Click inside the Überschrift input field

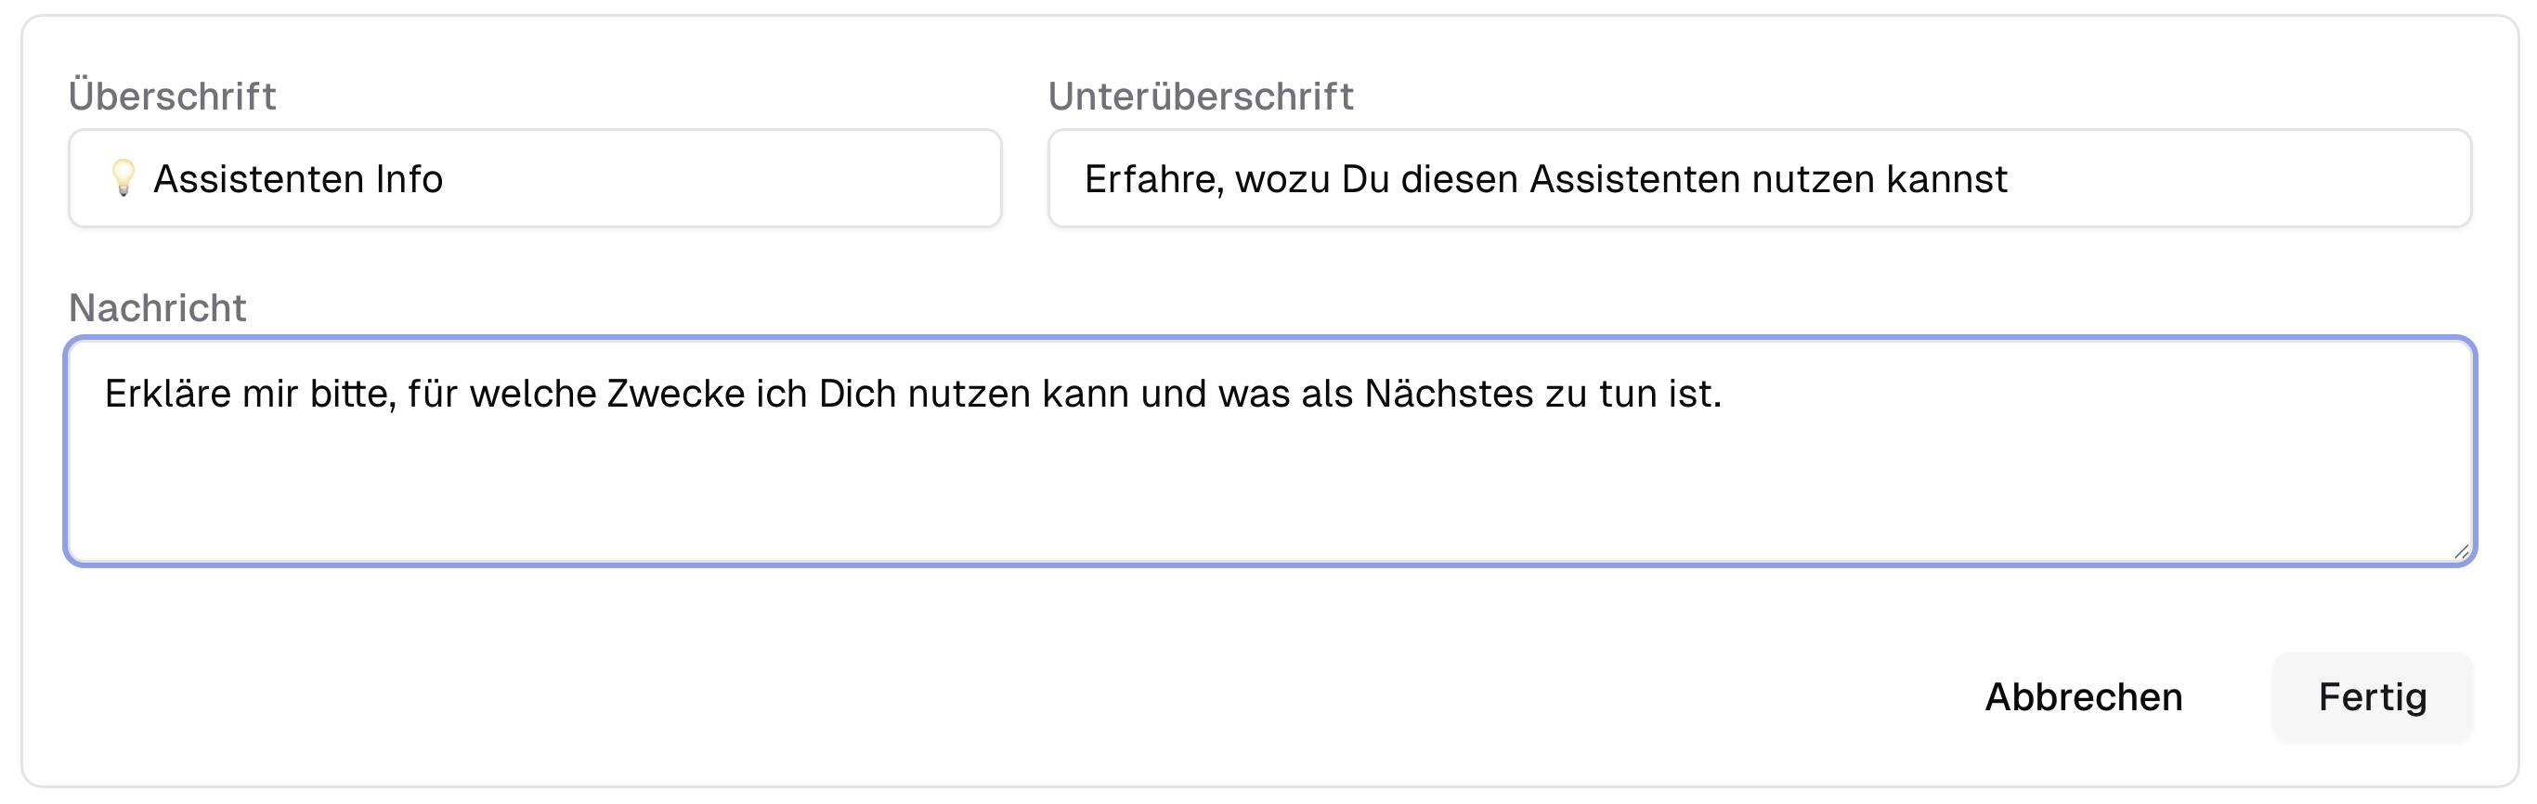(591, 178)
